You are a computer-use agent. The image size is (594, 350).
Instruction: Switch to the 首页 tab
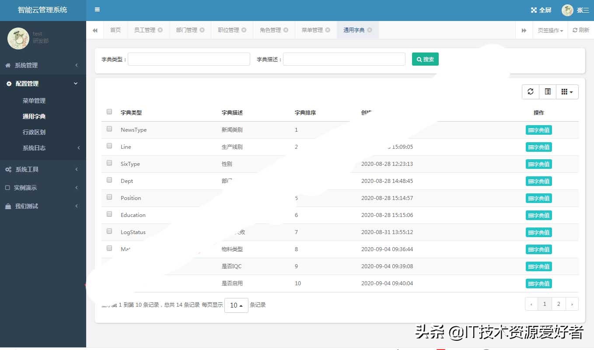[115, 30]
